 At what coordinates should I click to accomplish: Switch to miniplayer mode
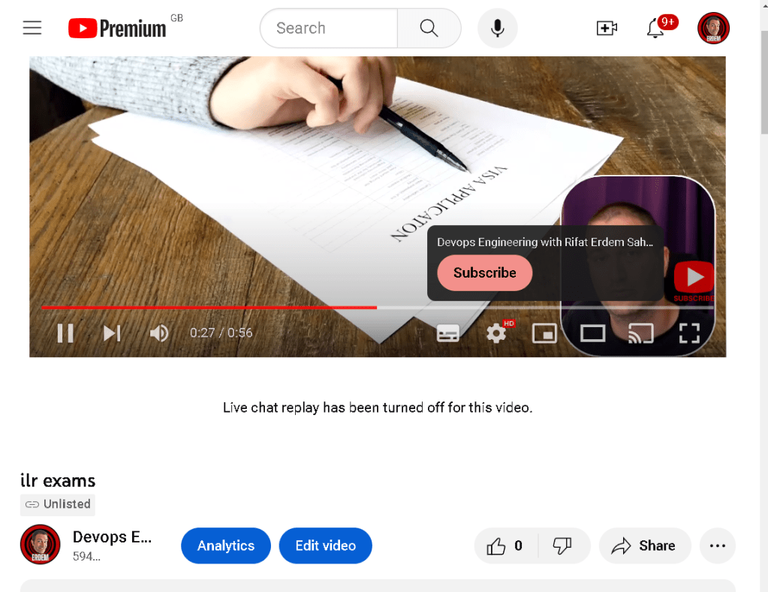pyautogui.click(x=544, y=333)
